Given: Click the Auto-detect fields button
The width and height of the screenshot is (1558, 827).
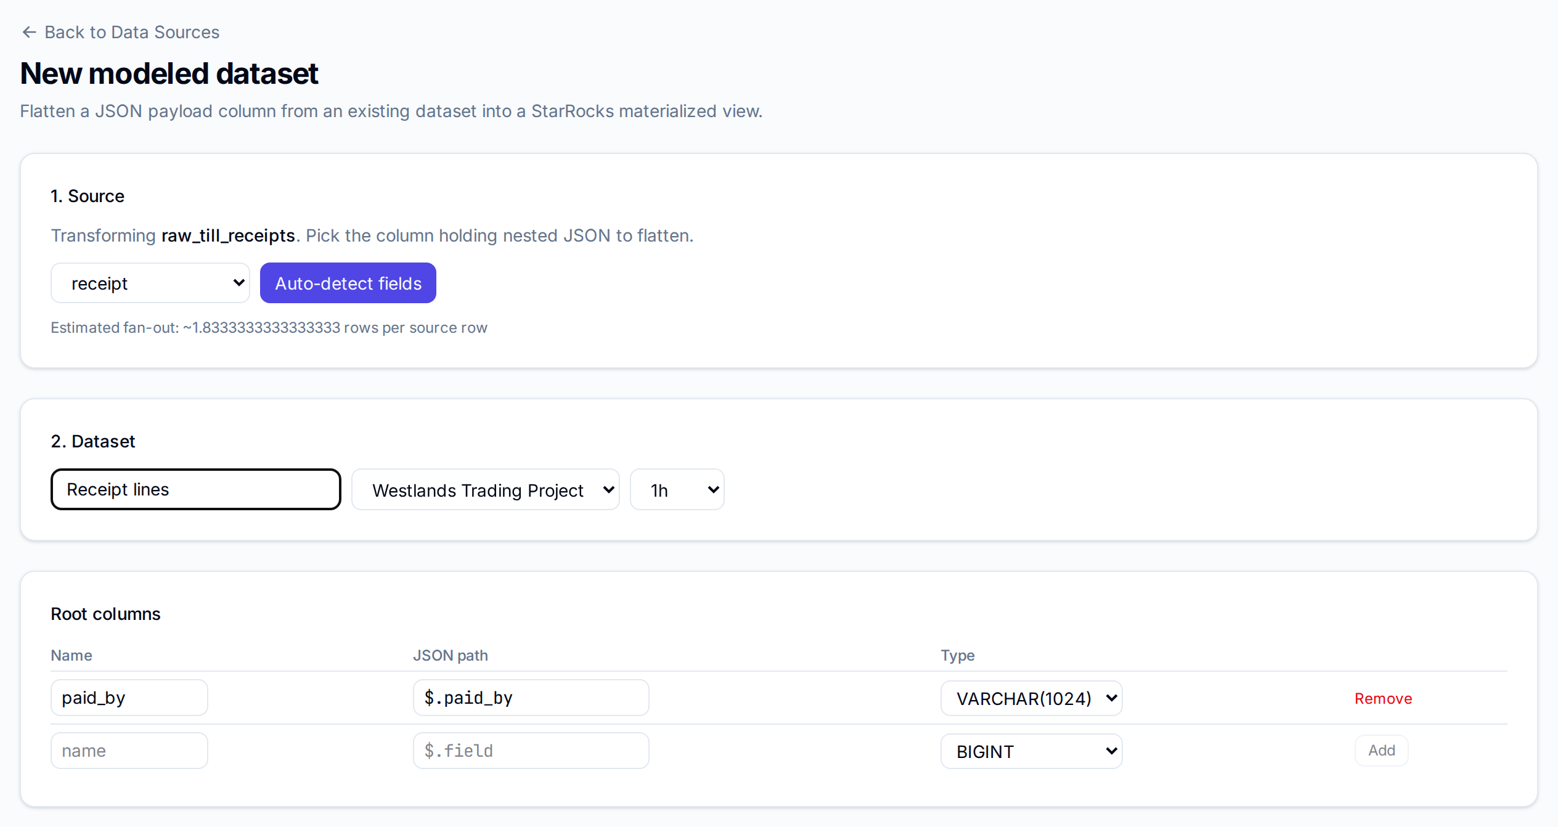Looking at the screenshot, I should point(348,283).
